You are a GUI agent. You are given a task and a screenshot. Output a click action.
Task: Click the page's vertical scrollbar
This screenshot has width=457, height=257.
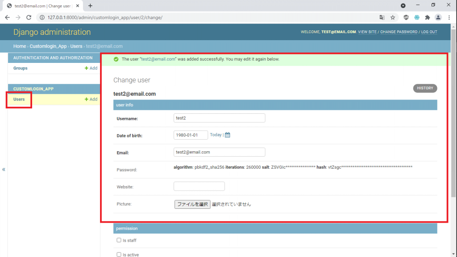[x=454, y=134]
